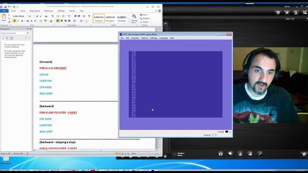Select Align Text Left in Word
This screenshot has width=308, height=173.
(58, 21)
